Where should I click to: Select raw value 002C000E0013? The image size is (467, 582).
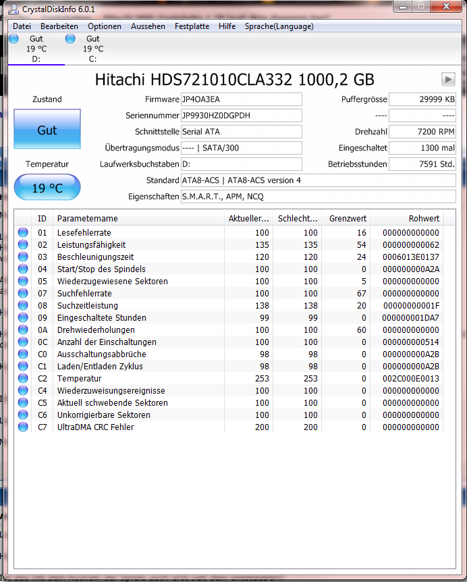click(411, 379)
